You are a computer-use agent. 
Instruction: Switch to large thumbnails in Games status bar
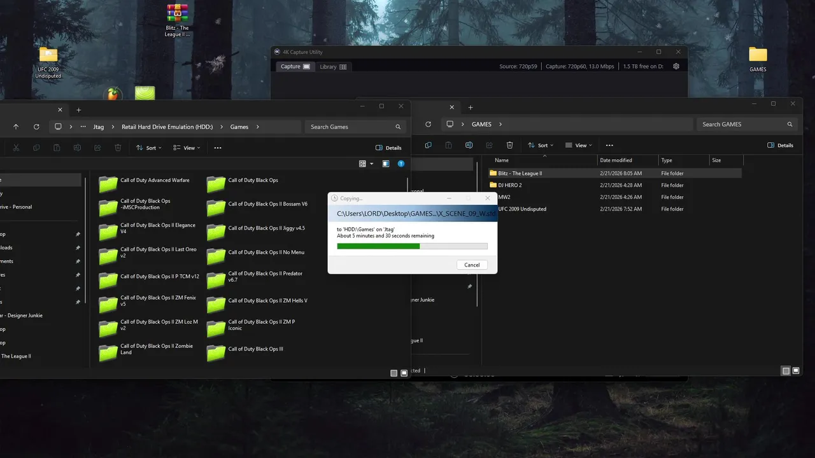[x=404, y=373]
